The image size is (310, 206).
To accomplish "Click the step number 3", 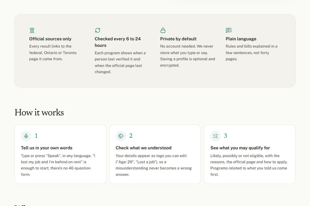I will [226, 136].
